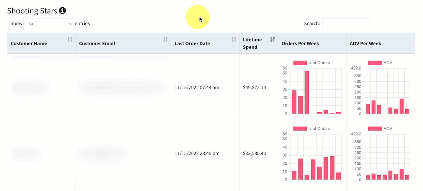Toggle '# of Orders' legend in second row chart
Viewport: 423px width, 191px height.
(x=312, y=129)
